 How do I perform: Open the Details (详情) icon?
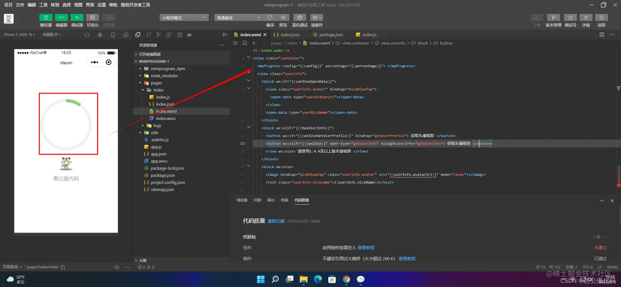tap(586, 18)
